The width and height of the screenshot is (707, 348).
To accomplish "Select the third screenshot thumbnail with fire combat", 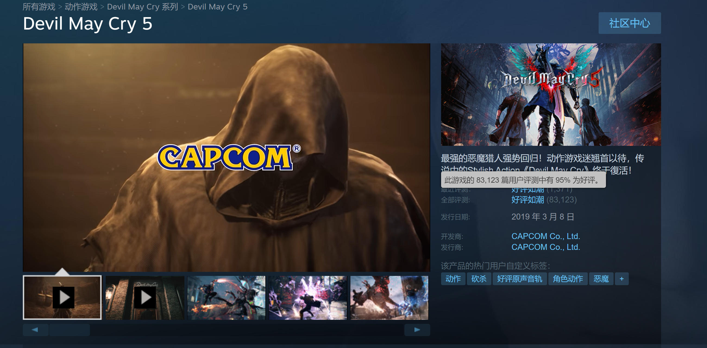I will (x=227, y=298).
